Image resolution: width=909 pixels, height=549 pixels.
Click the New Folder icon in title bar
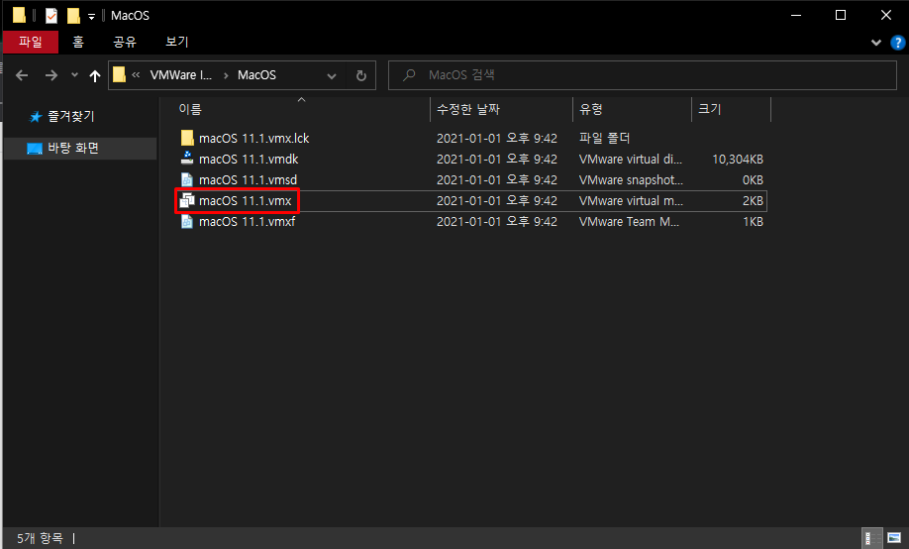click(73, 16)
